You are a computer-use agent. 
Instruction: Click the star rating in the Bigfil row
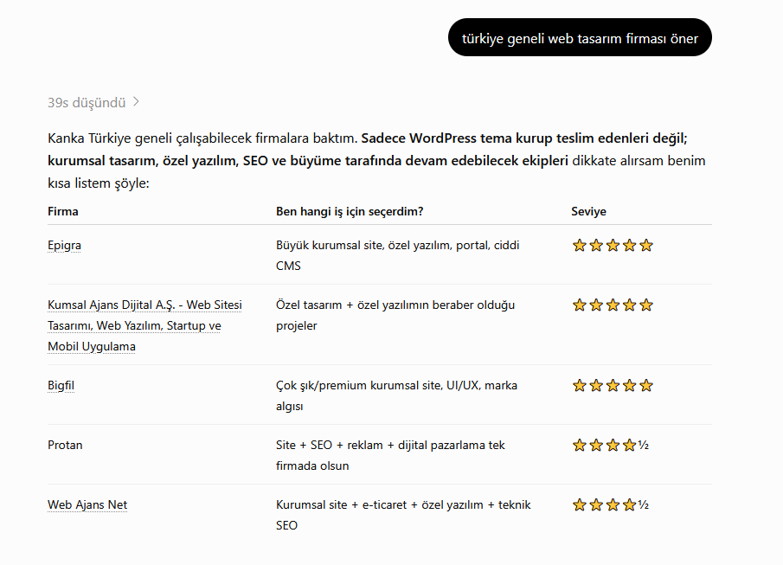pyautogui.click(x=613, y=386)
